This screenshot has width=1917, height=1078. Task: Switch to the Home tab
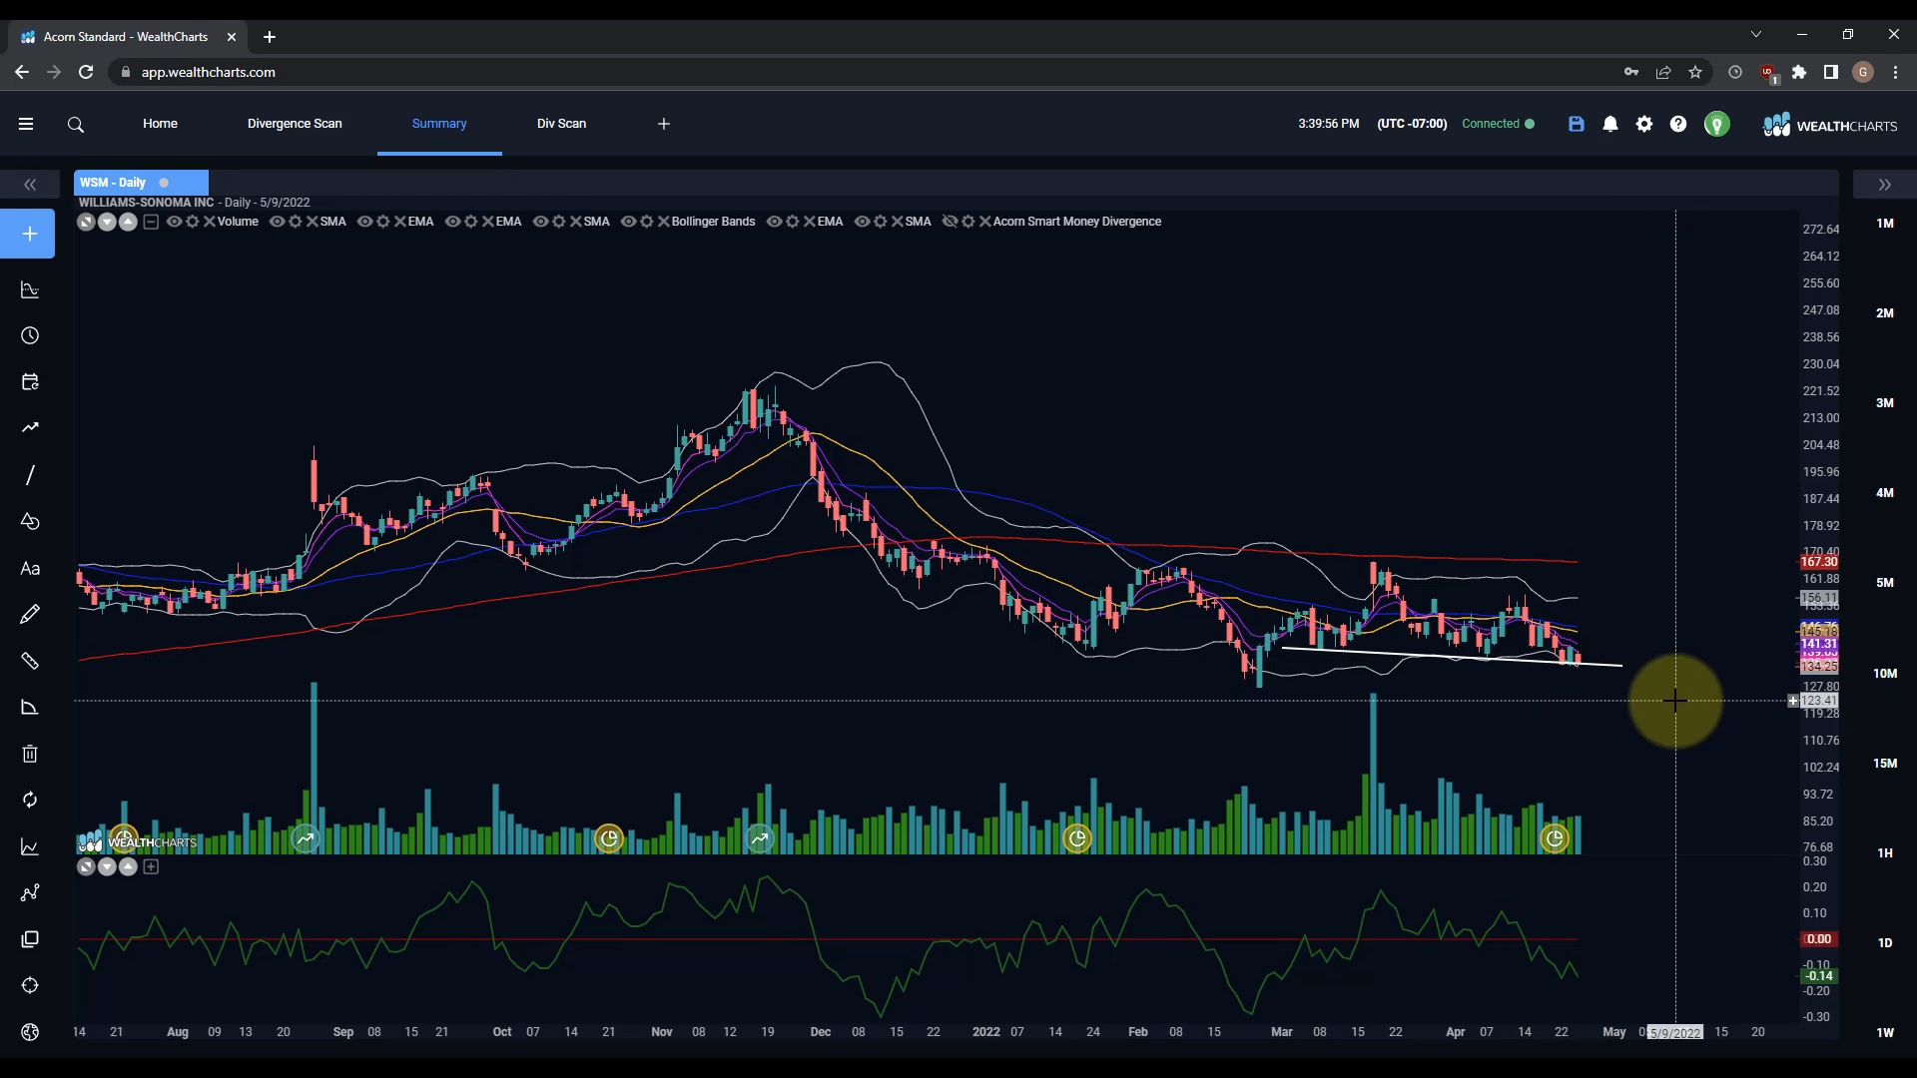click(x=160, y=124)
